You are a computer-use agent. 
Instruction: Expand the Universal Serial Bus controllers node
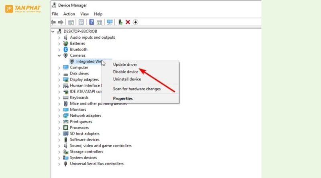59,164
